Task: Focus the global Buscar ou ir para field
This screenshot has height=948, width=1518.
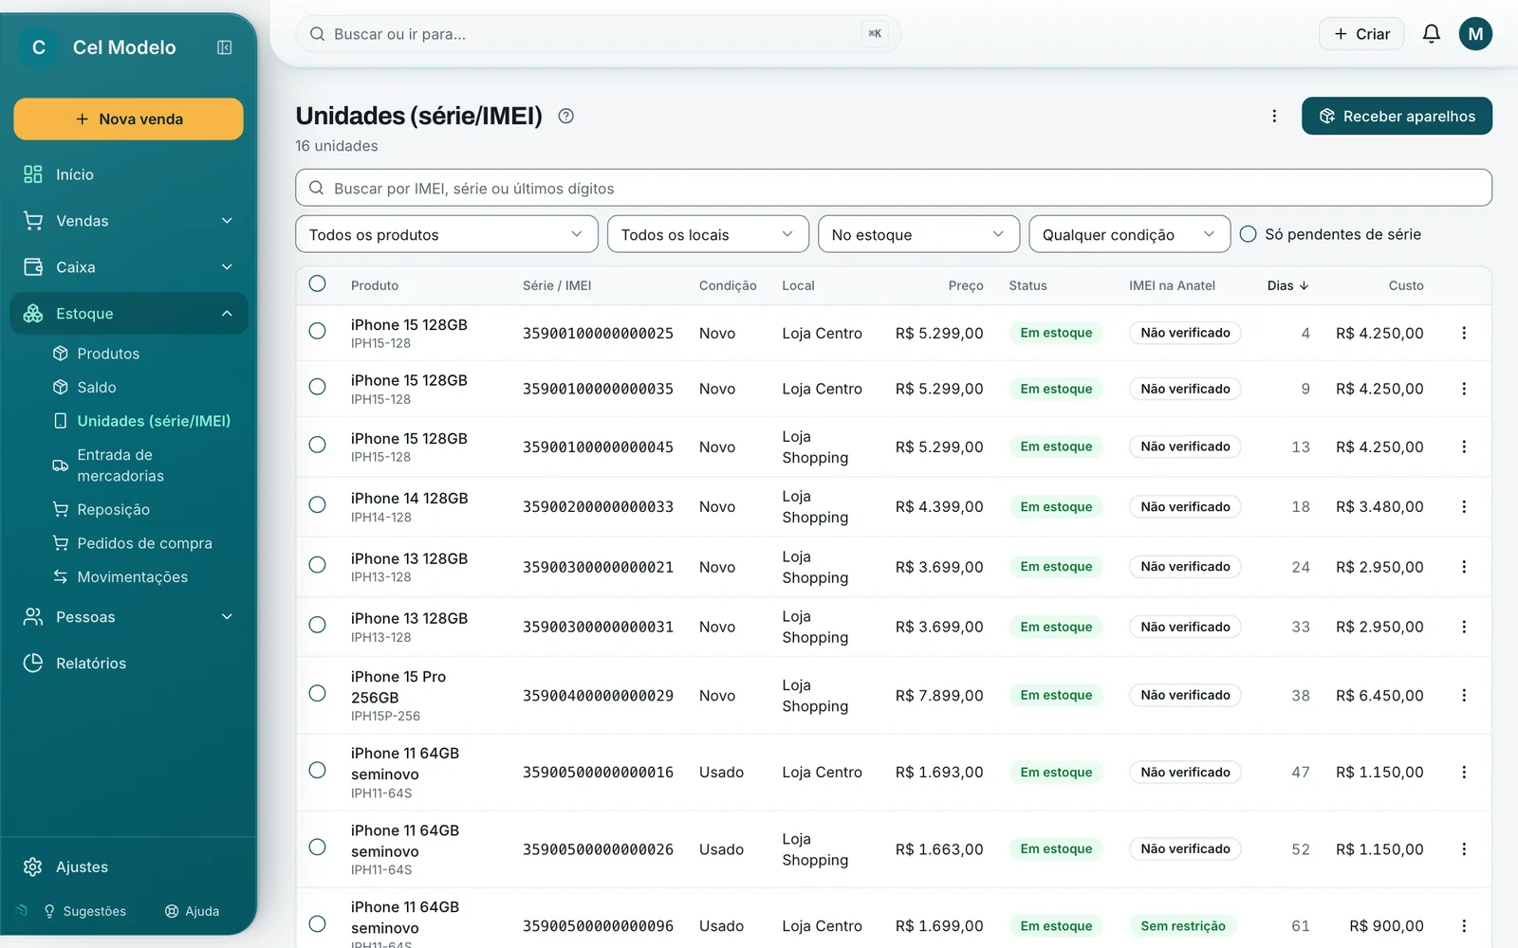Action: pyautogui.click(x=599, y=34)
